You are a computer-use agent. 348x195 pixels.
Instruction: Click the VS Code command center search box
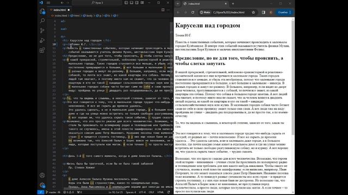[x=97, y=3]
